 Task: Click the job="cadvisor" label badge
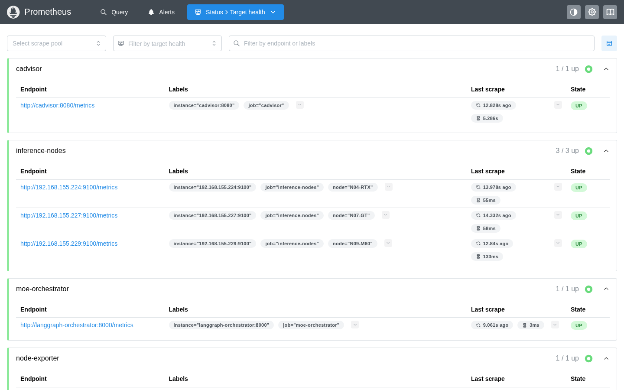point(266,105)
